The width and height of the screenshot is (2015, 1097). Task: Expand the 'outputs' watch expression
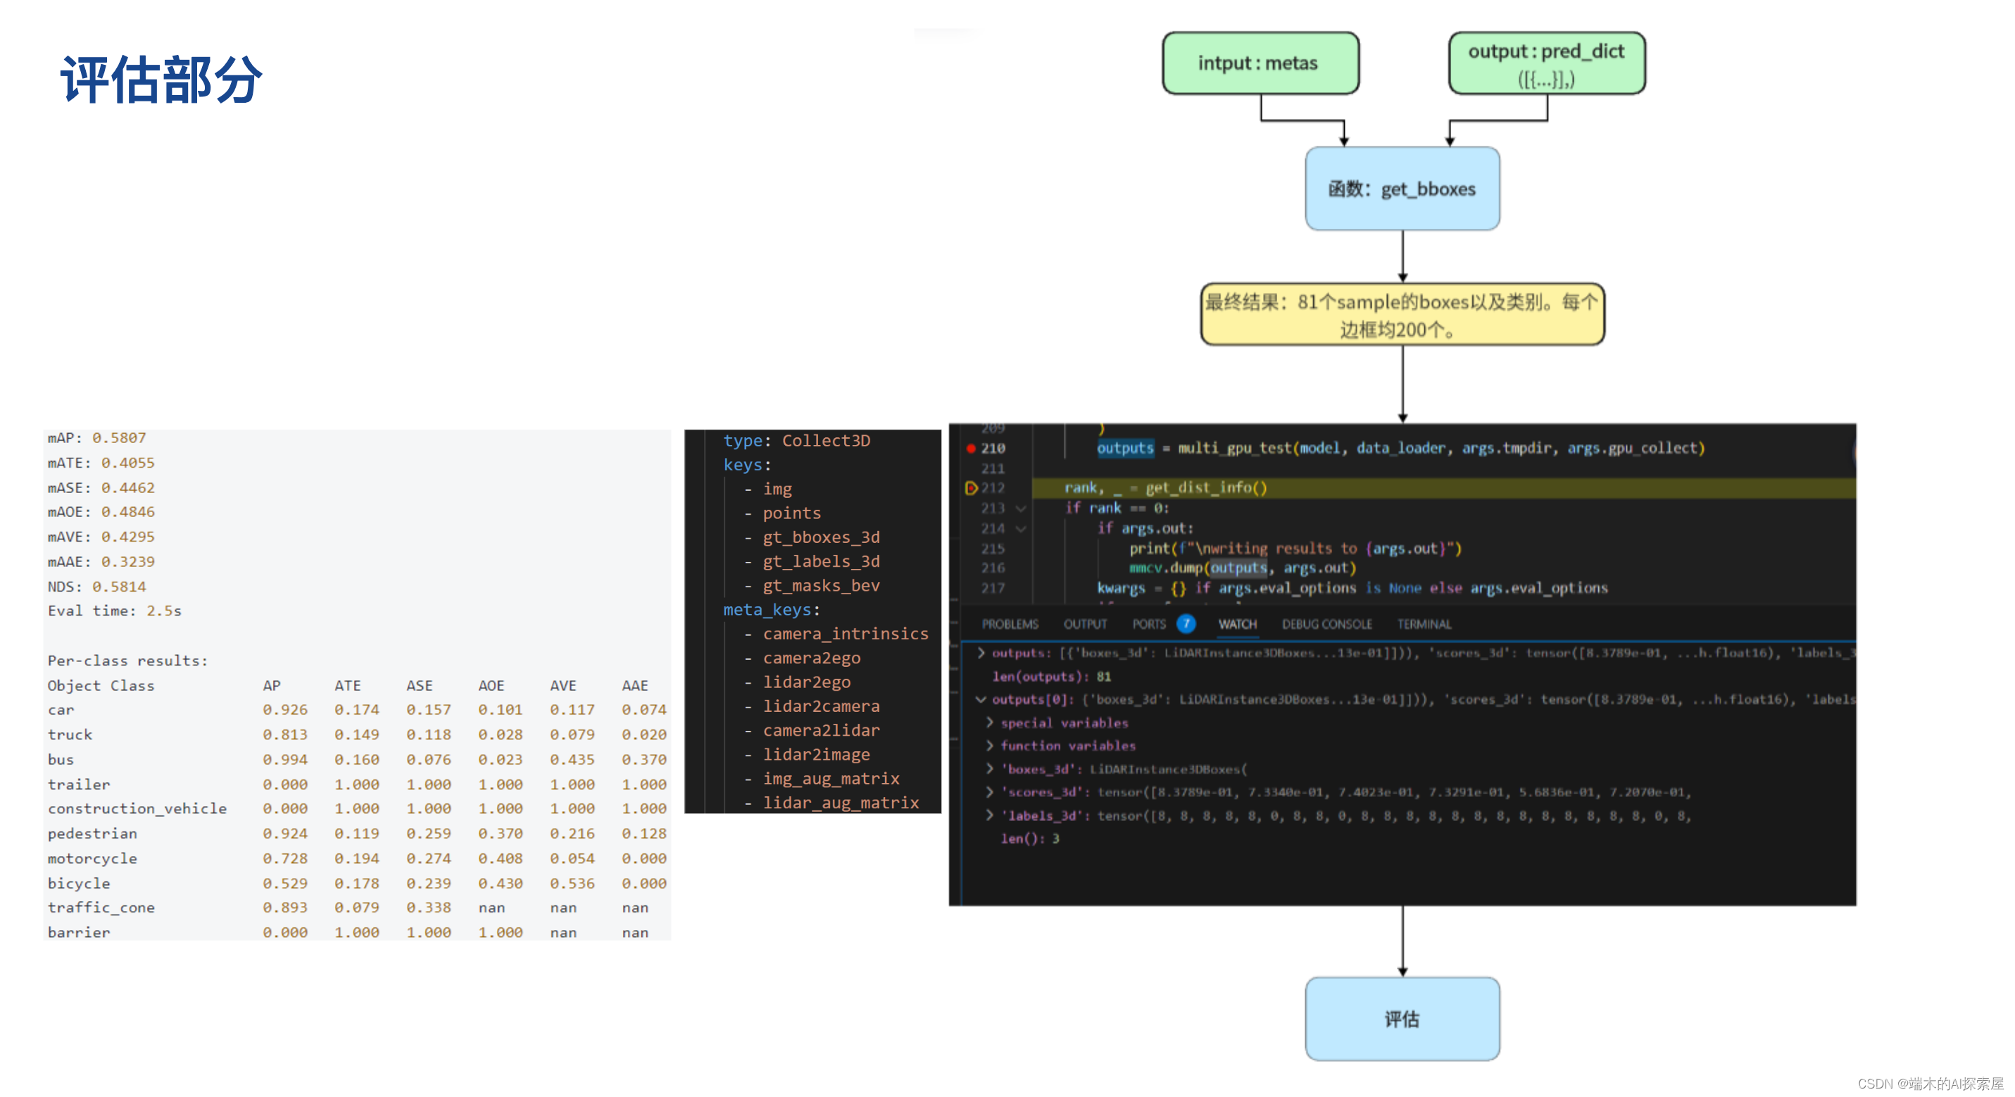point(981,653)
